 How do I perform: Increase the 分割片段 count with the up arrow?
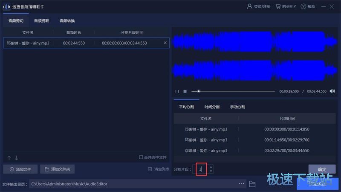pos(211,167)
